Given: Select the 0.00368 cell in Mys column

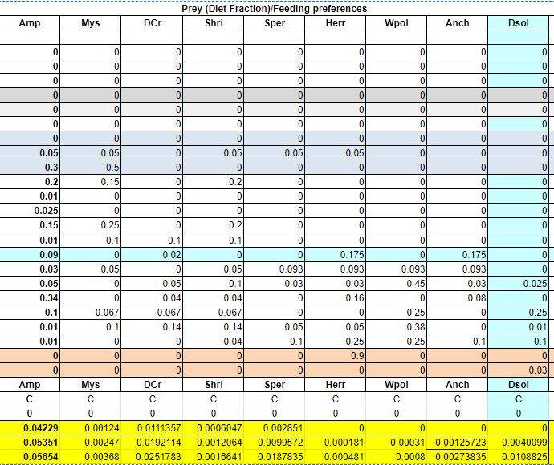Looking at the screenshot, I should point(91,457).
